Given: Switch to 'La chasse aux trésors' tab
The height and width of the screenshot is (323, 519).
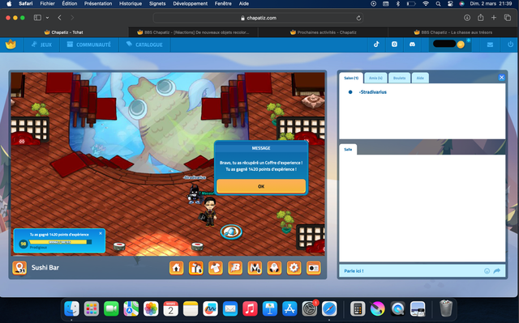Looking at the screenshot, I should tap(453, 32).
